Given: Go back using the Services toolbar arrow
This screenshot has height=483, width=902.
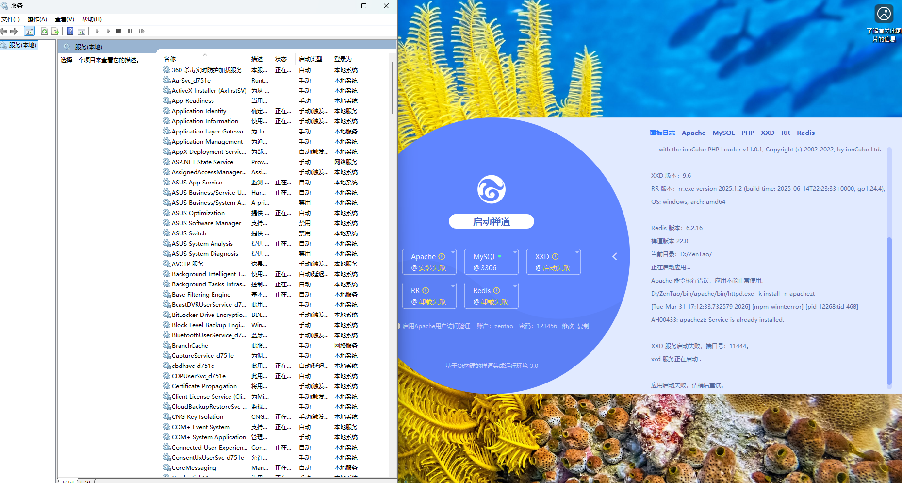Looking at the screenshot, I should pyautogui.click(x=4, y=31).
